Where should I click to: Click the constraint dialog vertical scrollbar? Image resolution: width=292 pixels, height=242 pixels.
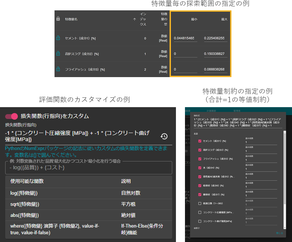coord(285,167)
